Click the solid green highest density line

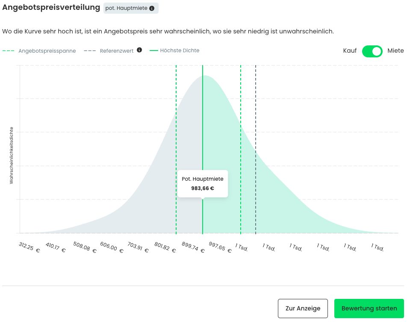[x=203, y=128]
